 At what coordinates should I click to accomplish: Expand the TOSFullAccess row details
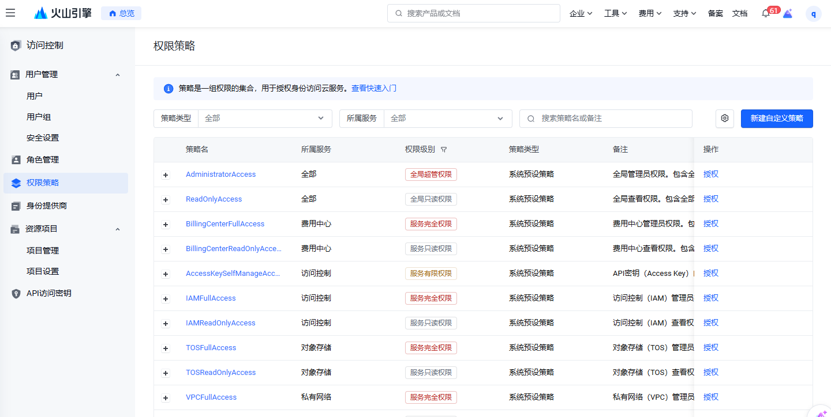tap(166, 348)
